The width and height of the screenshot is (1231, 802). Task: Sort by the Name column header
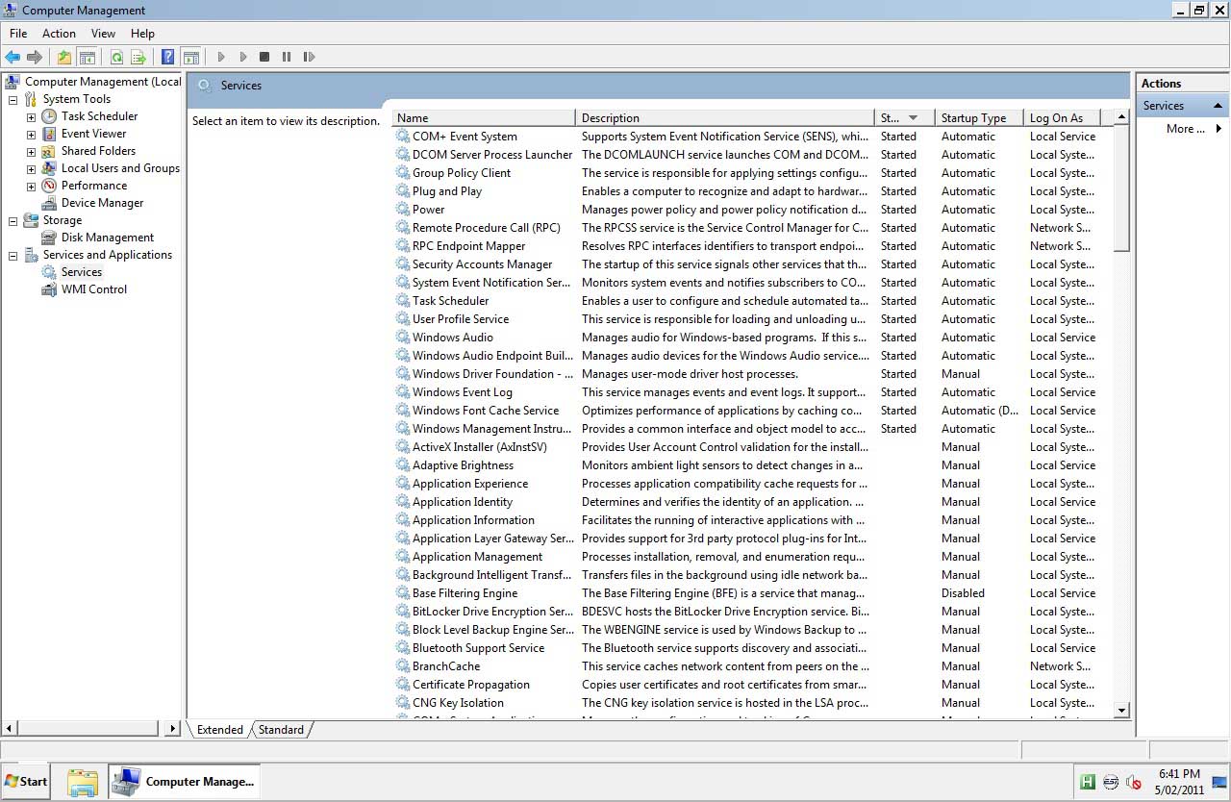tap(484, 118)
